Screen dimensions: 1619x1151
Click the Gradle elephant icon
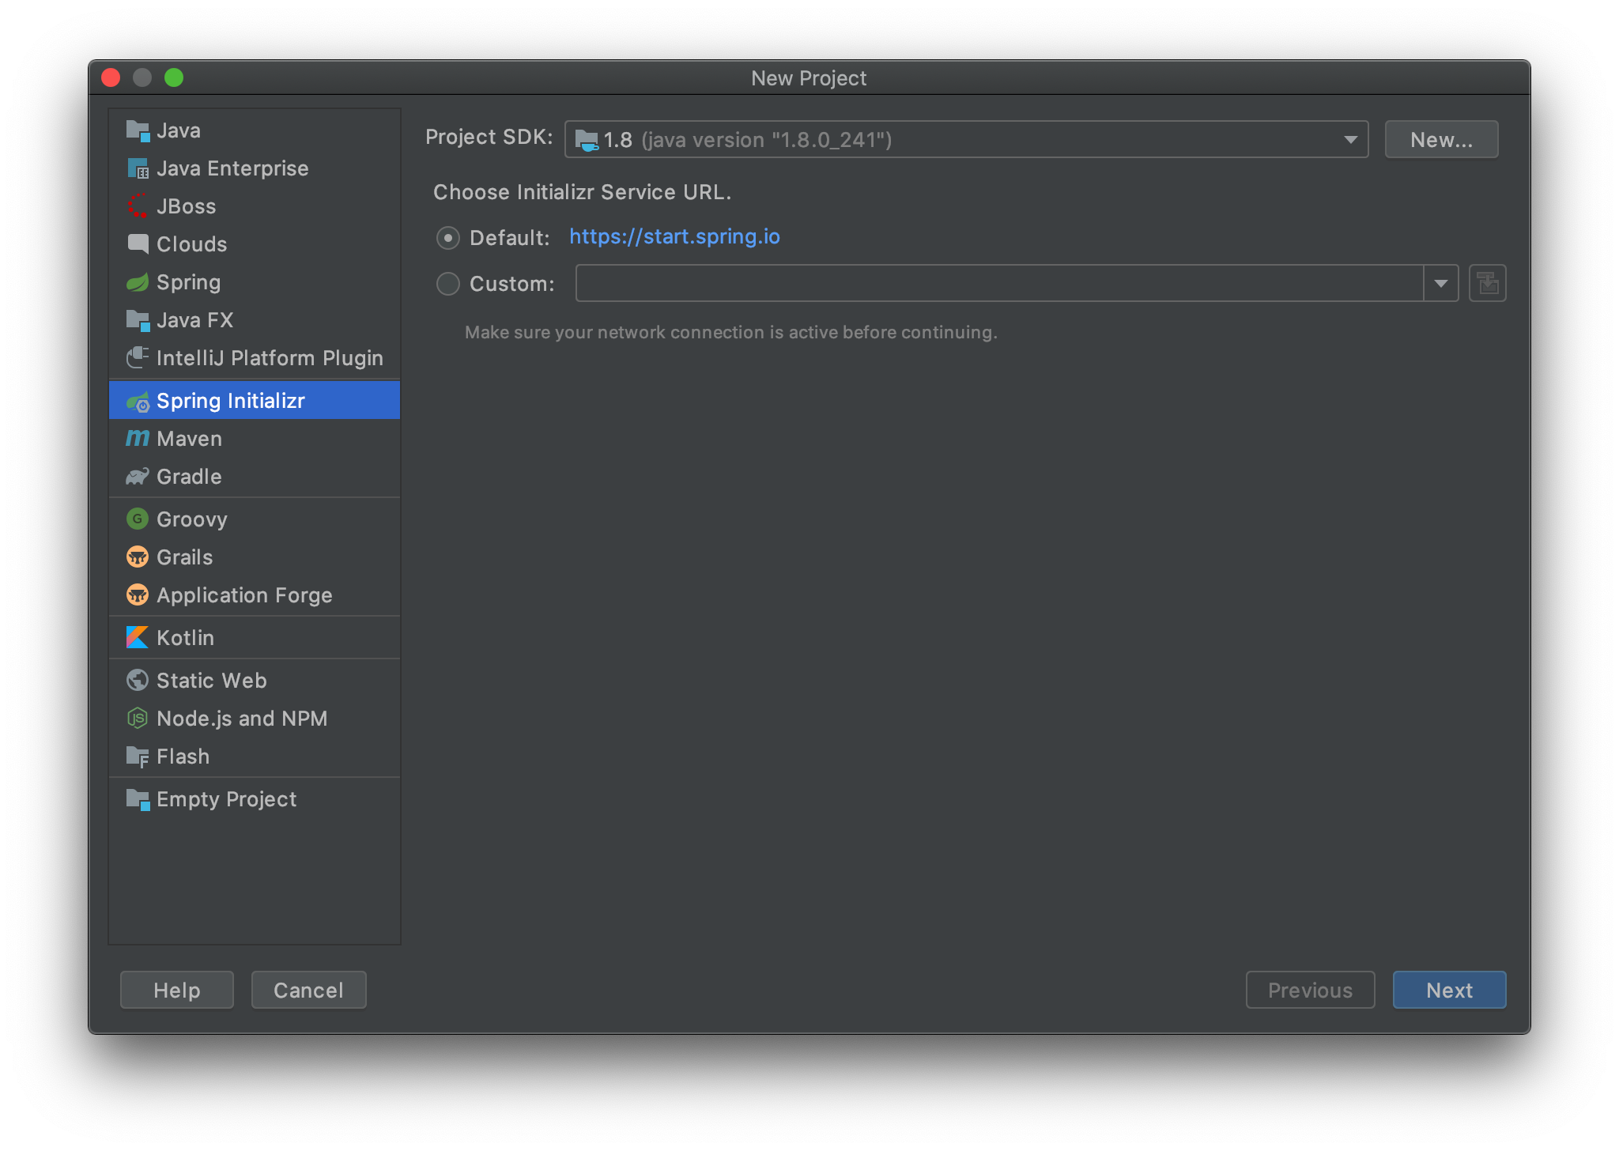(x=138, y=477)
